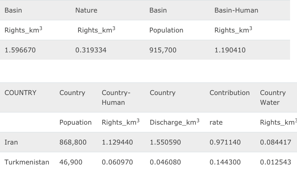
Task: Select Turkmenistan's discharge value 0.046080
Action: pyautogui.click(x=165, y=162)
